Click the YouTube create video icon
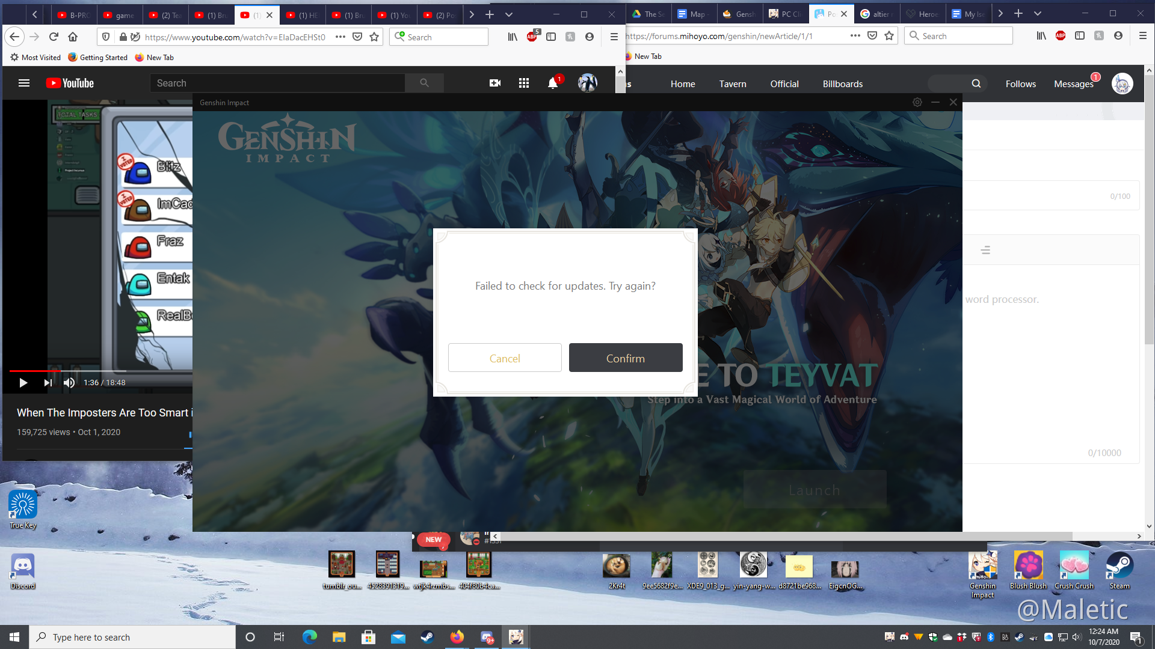 [494, 83]
